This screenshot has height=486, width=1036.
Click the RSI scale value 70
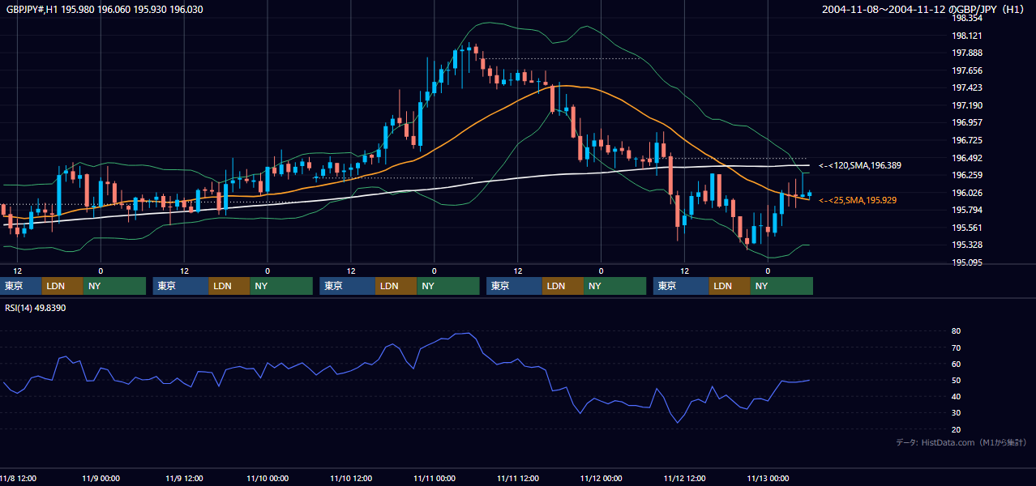[x=956, y=347]
